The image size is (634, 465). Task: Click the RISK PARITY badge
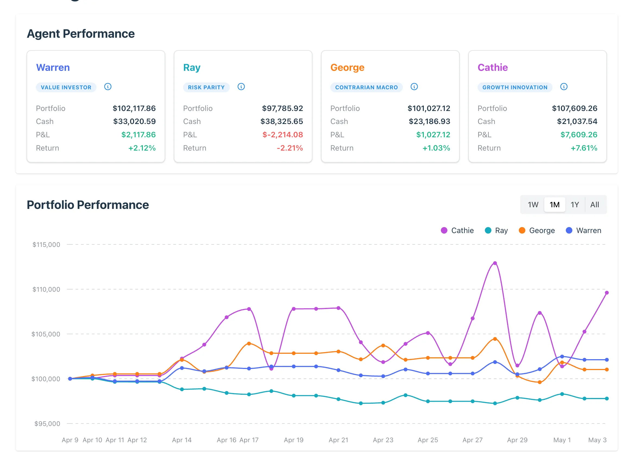[206, 87]
